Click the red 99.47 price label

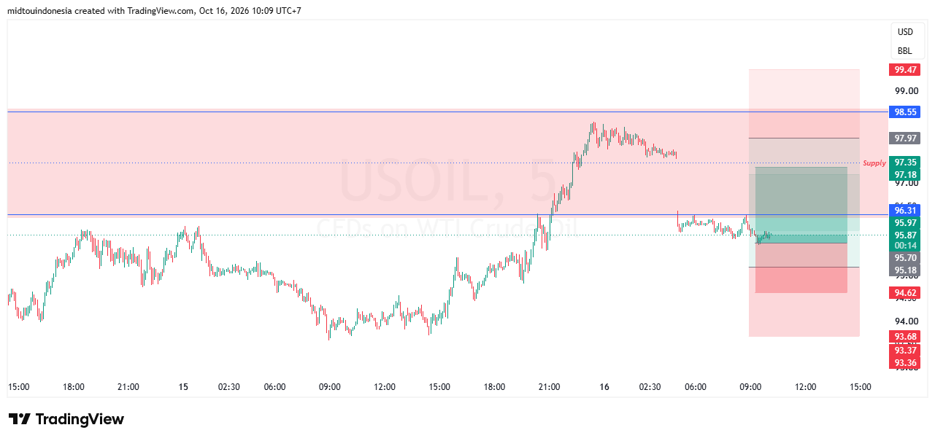point(904,70)
